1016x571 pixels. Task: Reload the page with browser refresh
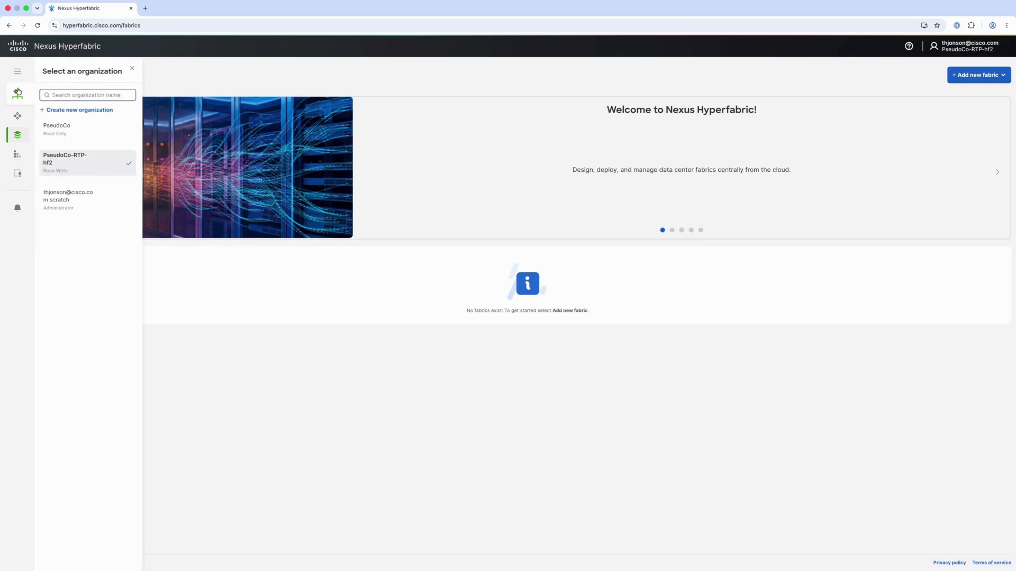click(38, 25)
